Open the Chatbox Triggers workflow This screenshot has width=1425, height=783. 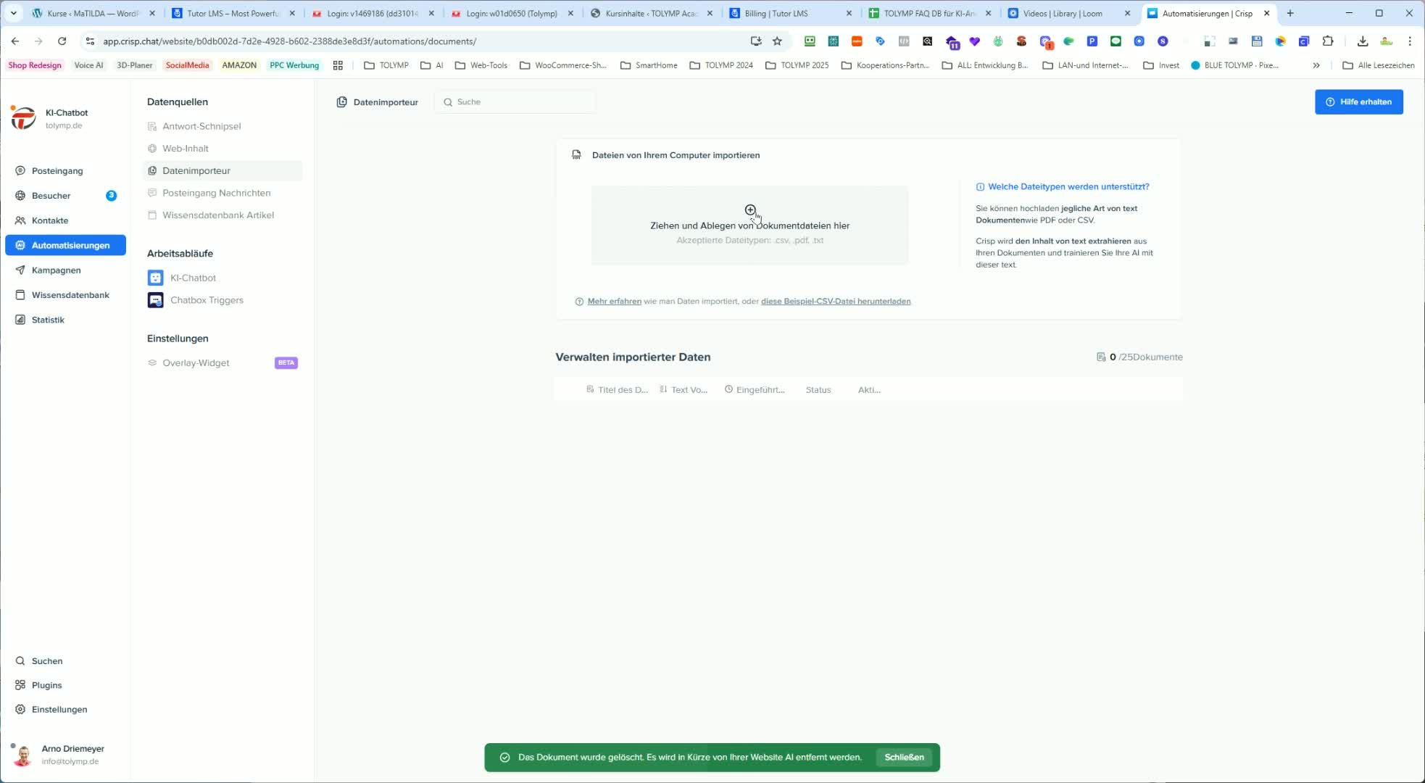207,300
